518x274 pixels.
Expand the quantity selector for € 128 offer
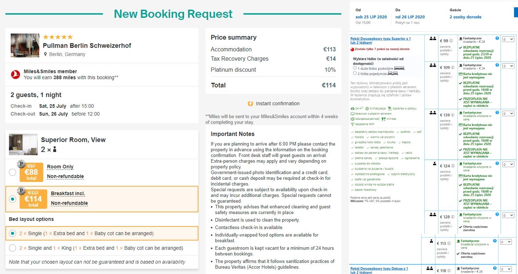click(508, 215)
